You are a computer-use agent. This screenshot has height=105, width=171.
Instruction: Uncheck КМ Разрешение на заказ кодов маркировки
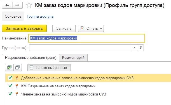[10, 86]
